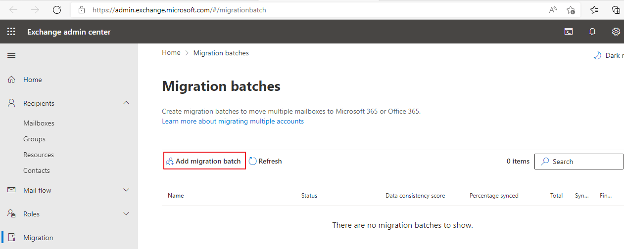The width and height of the screenshot is (624, 249).
Task: Click the address bar URL
Action: pyautogui.click(x=179, y=10)
